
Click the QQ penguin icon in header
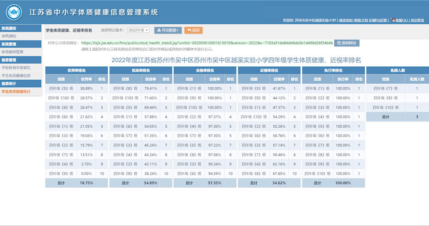(393, 20)
